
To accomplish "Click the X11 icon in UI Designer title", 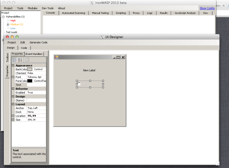I will point(102,37).
